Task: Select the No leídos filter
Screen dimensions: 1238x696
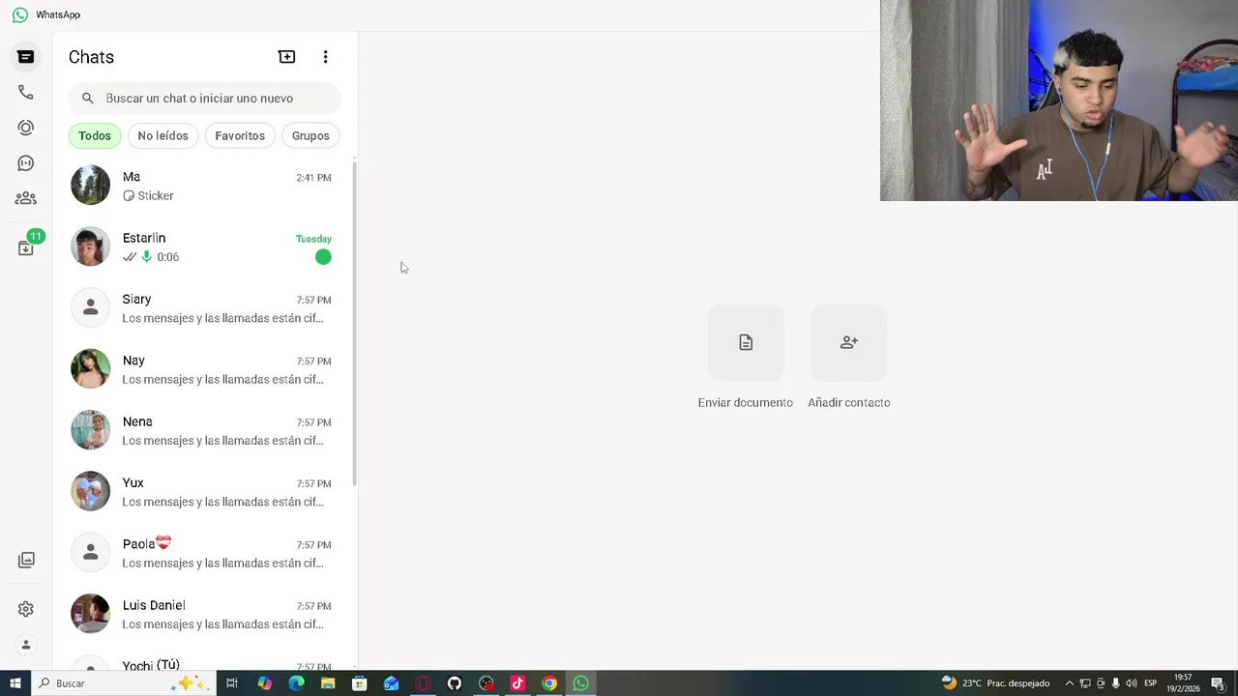Action: pos(162,136)
